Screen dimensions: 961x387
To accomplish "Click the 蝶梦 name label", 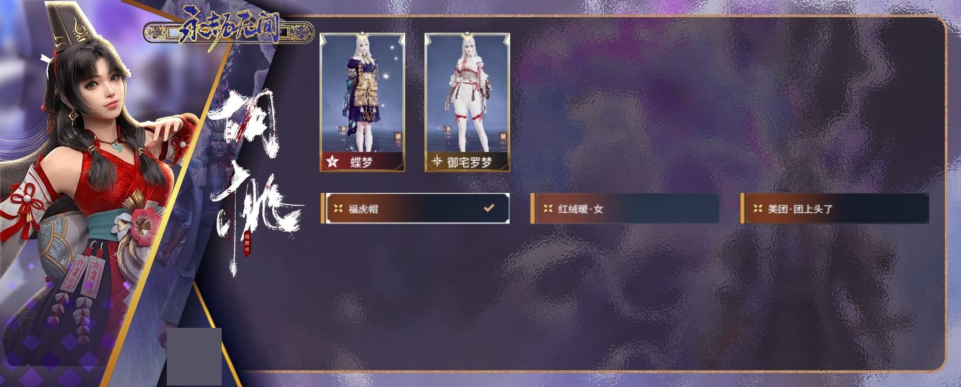I will coord(361,162).
